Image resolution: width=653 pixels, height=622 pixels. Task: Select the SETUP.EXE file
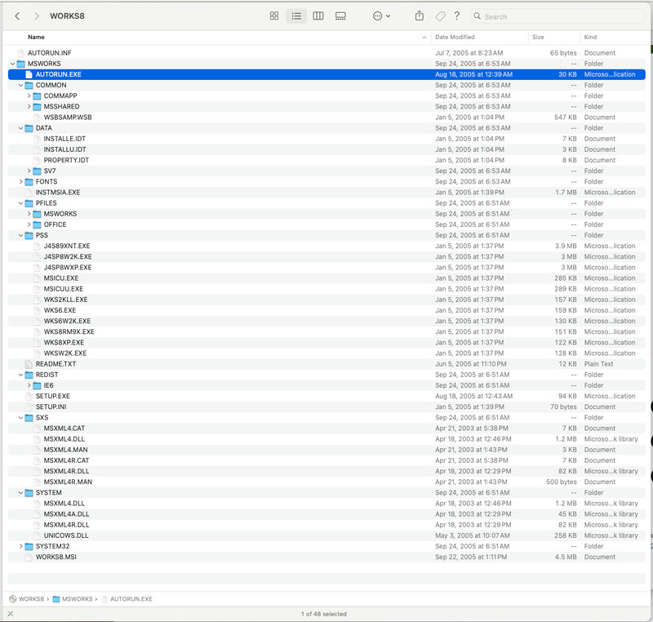[x=326, y=397]
